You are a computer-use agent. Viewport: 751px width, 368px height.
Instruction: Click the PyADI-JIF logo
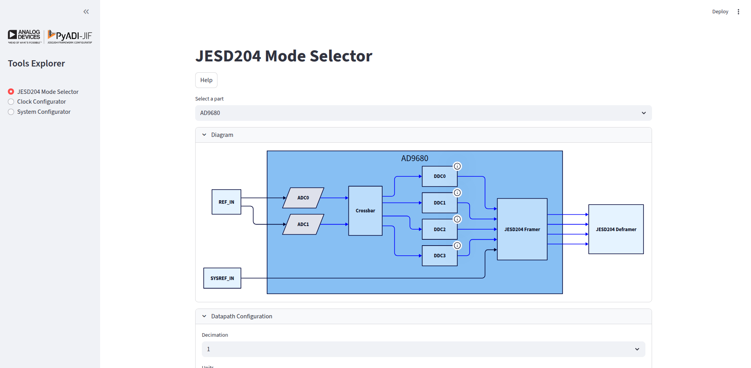[x=70, y=36]
